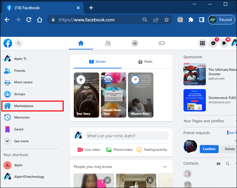
Task: Click the What's on your mind field
Action: pyautogui.click(x=126, y=136)
